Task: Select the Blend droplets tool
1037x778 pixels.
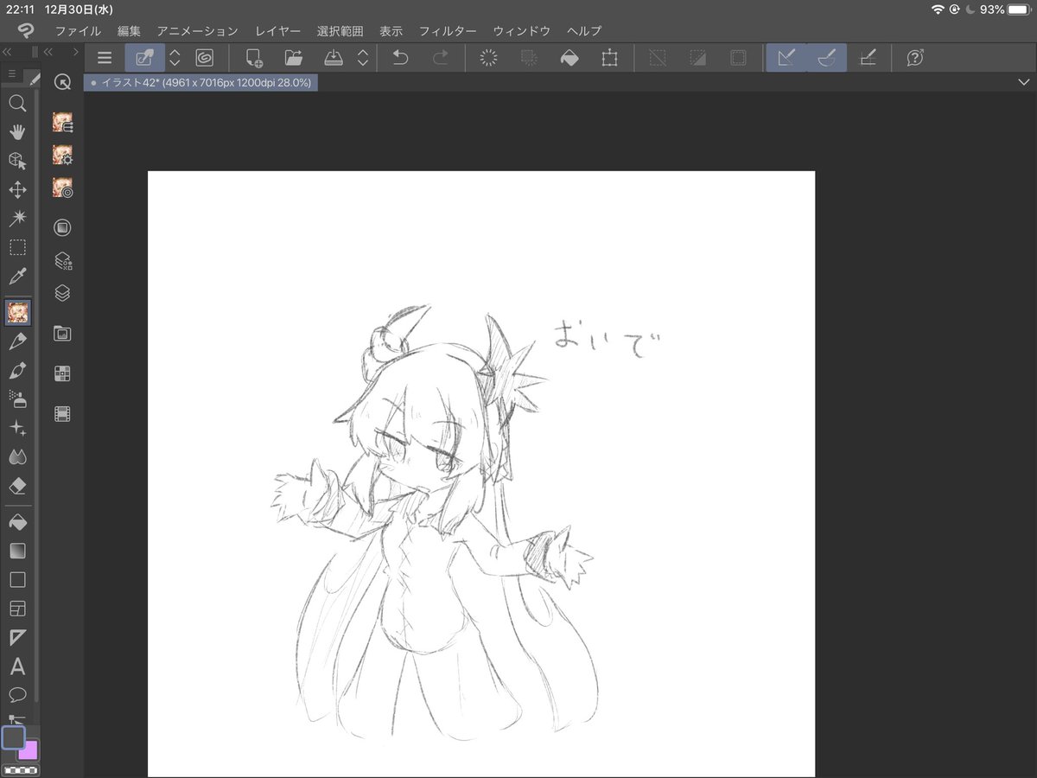Action: tap(16, 456)
